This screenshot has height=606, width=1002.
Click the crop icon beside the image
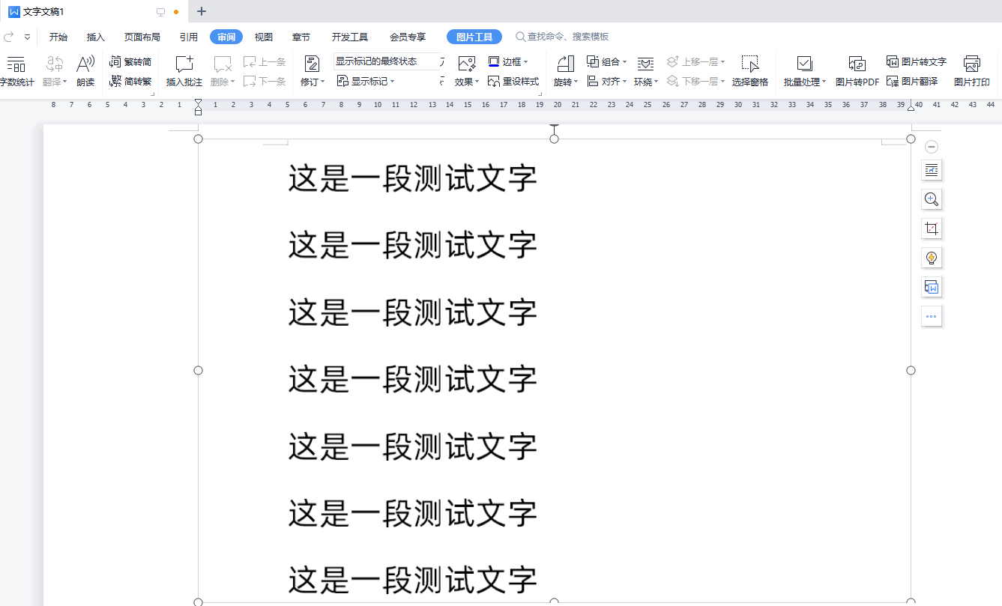click(932, 228)
